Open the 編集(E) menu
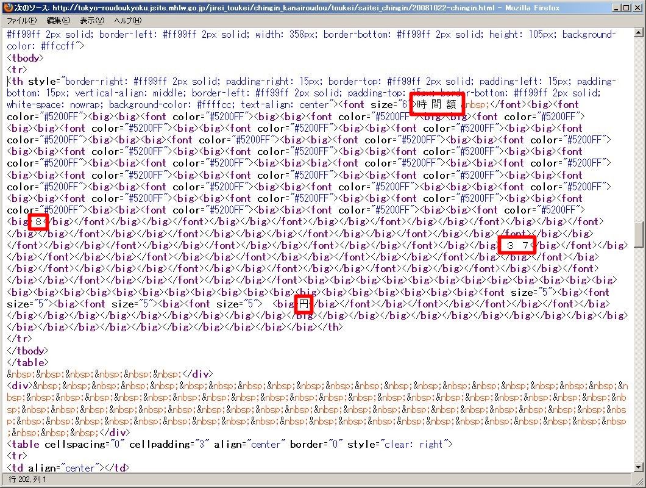 click(x=58, y=20)
